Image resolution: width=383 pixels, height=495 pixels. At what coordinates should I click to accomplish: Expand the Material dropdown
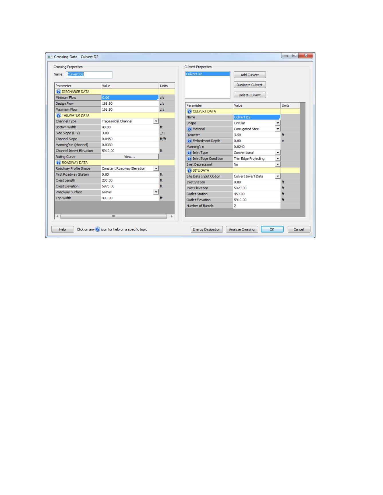click(x=278, y=129)
